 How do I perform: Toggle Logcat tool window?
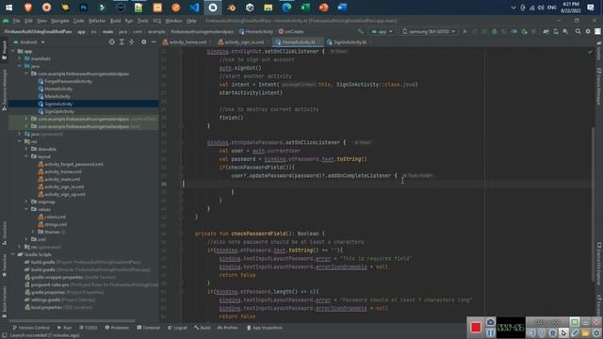[x=177, y=328]
